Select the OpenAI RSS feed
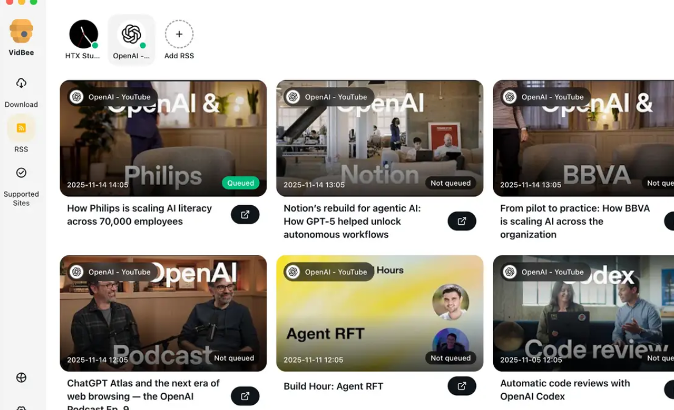Screen dimensions: 674x410 point(131,39)
